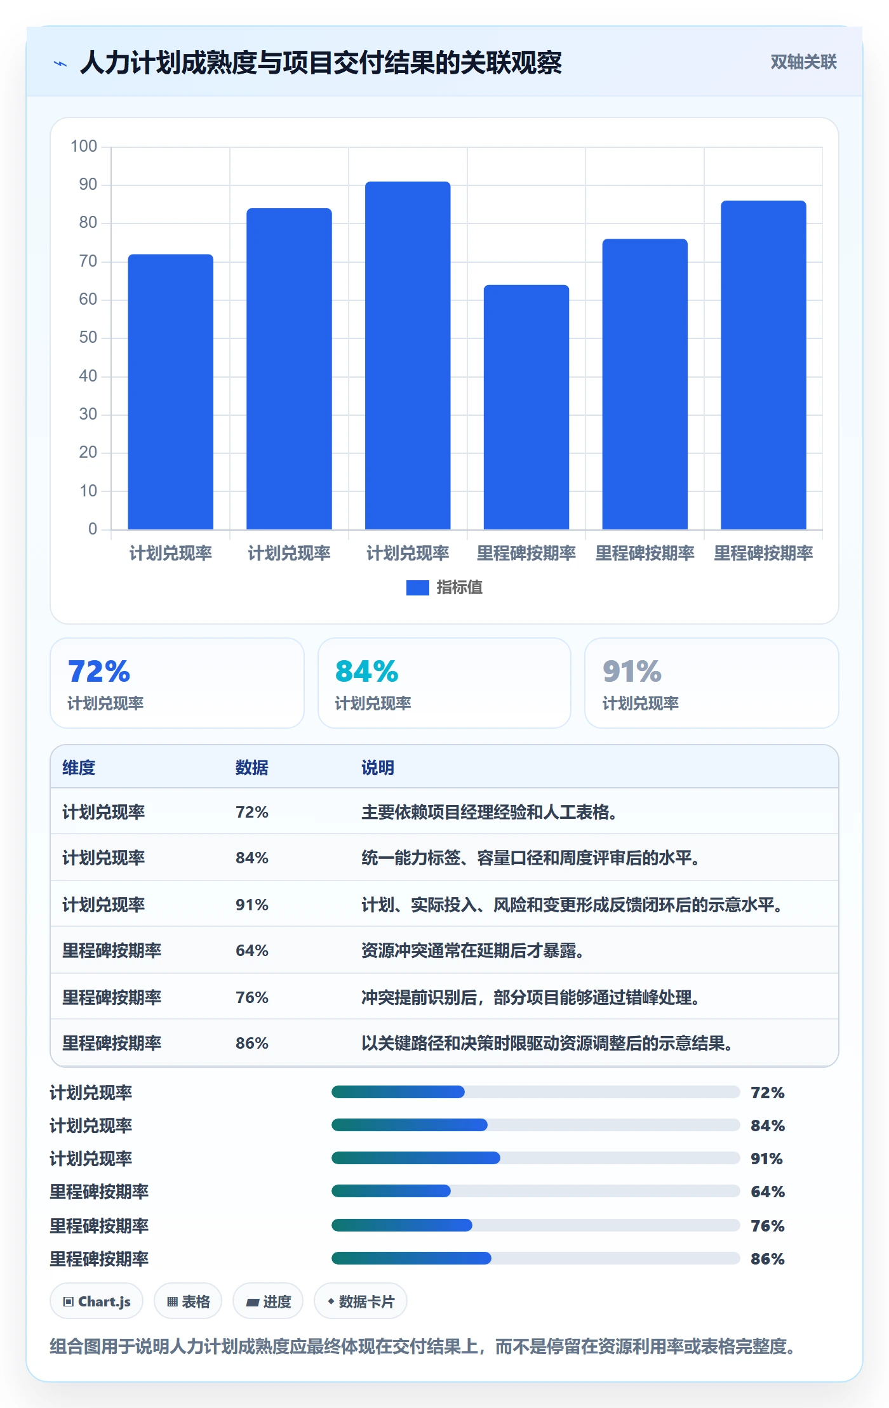Select the table cell showing 64%

[x=252, y=950]
